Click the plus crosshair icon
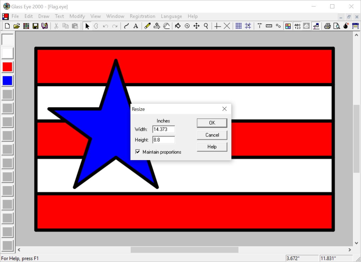Image resolution: width=361 pixels, height=262 pixels. click(218, 26)
